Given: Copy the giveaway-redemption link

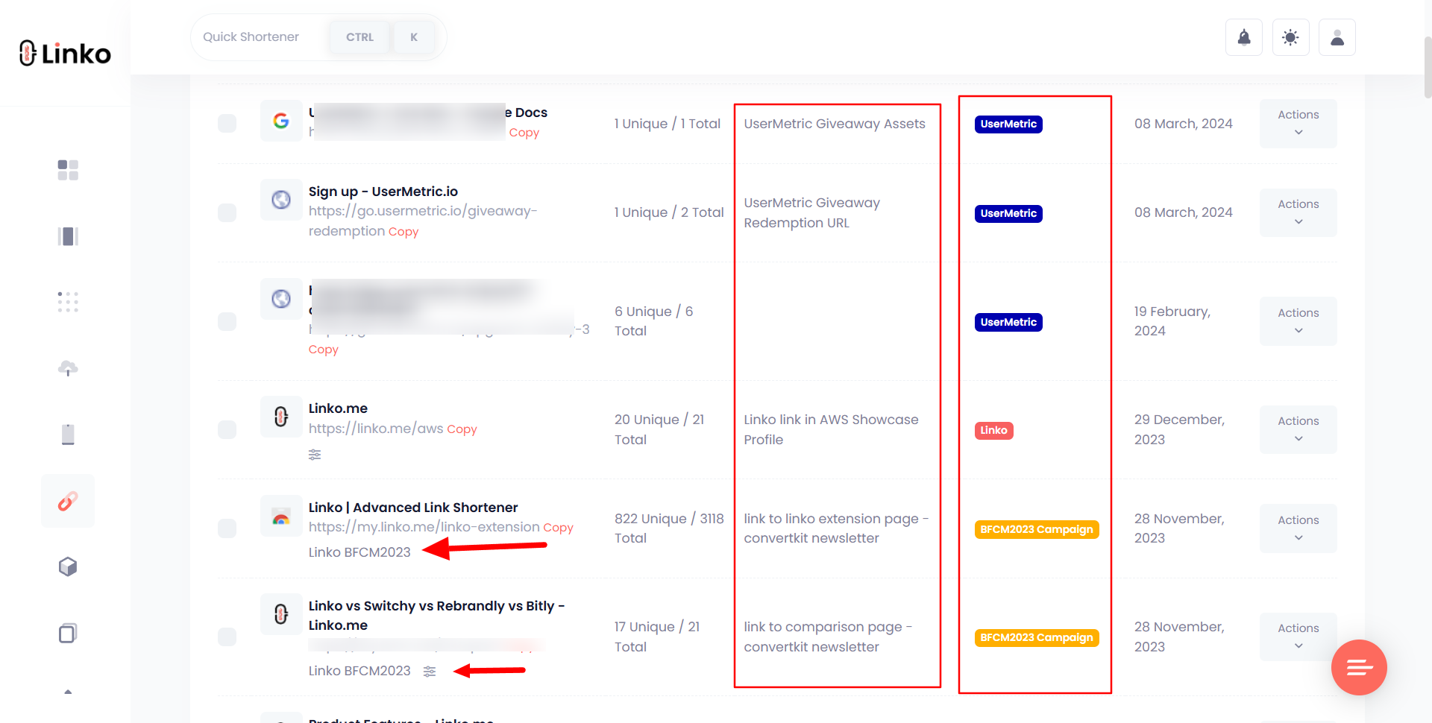Looking at the screenshot, I should pyautogui.click(x=403, y=232).
